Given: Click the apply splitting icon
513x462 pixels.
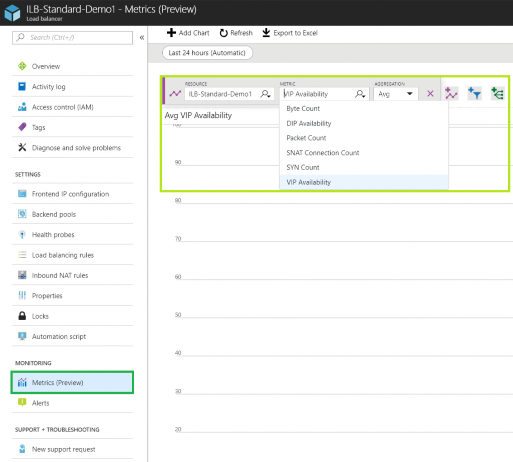Looking at the screenshot, I should (x=497, y=93).
